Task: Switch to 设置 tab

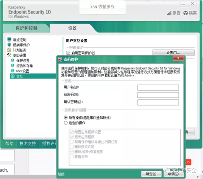Action: coord(72,28)
